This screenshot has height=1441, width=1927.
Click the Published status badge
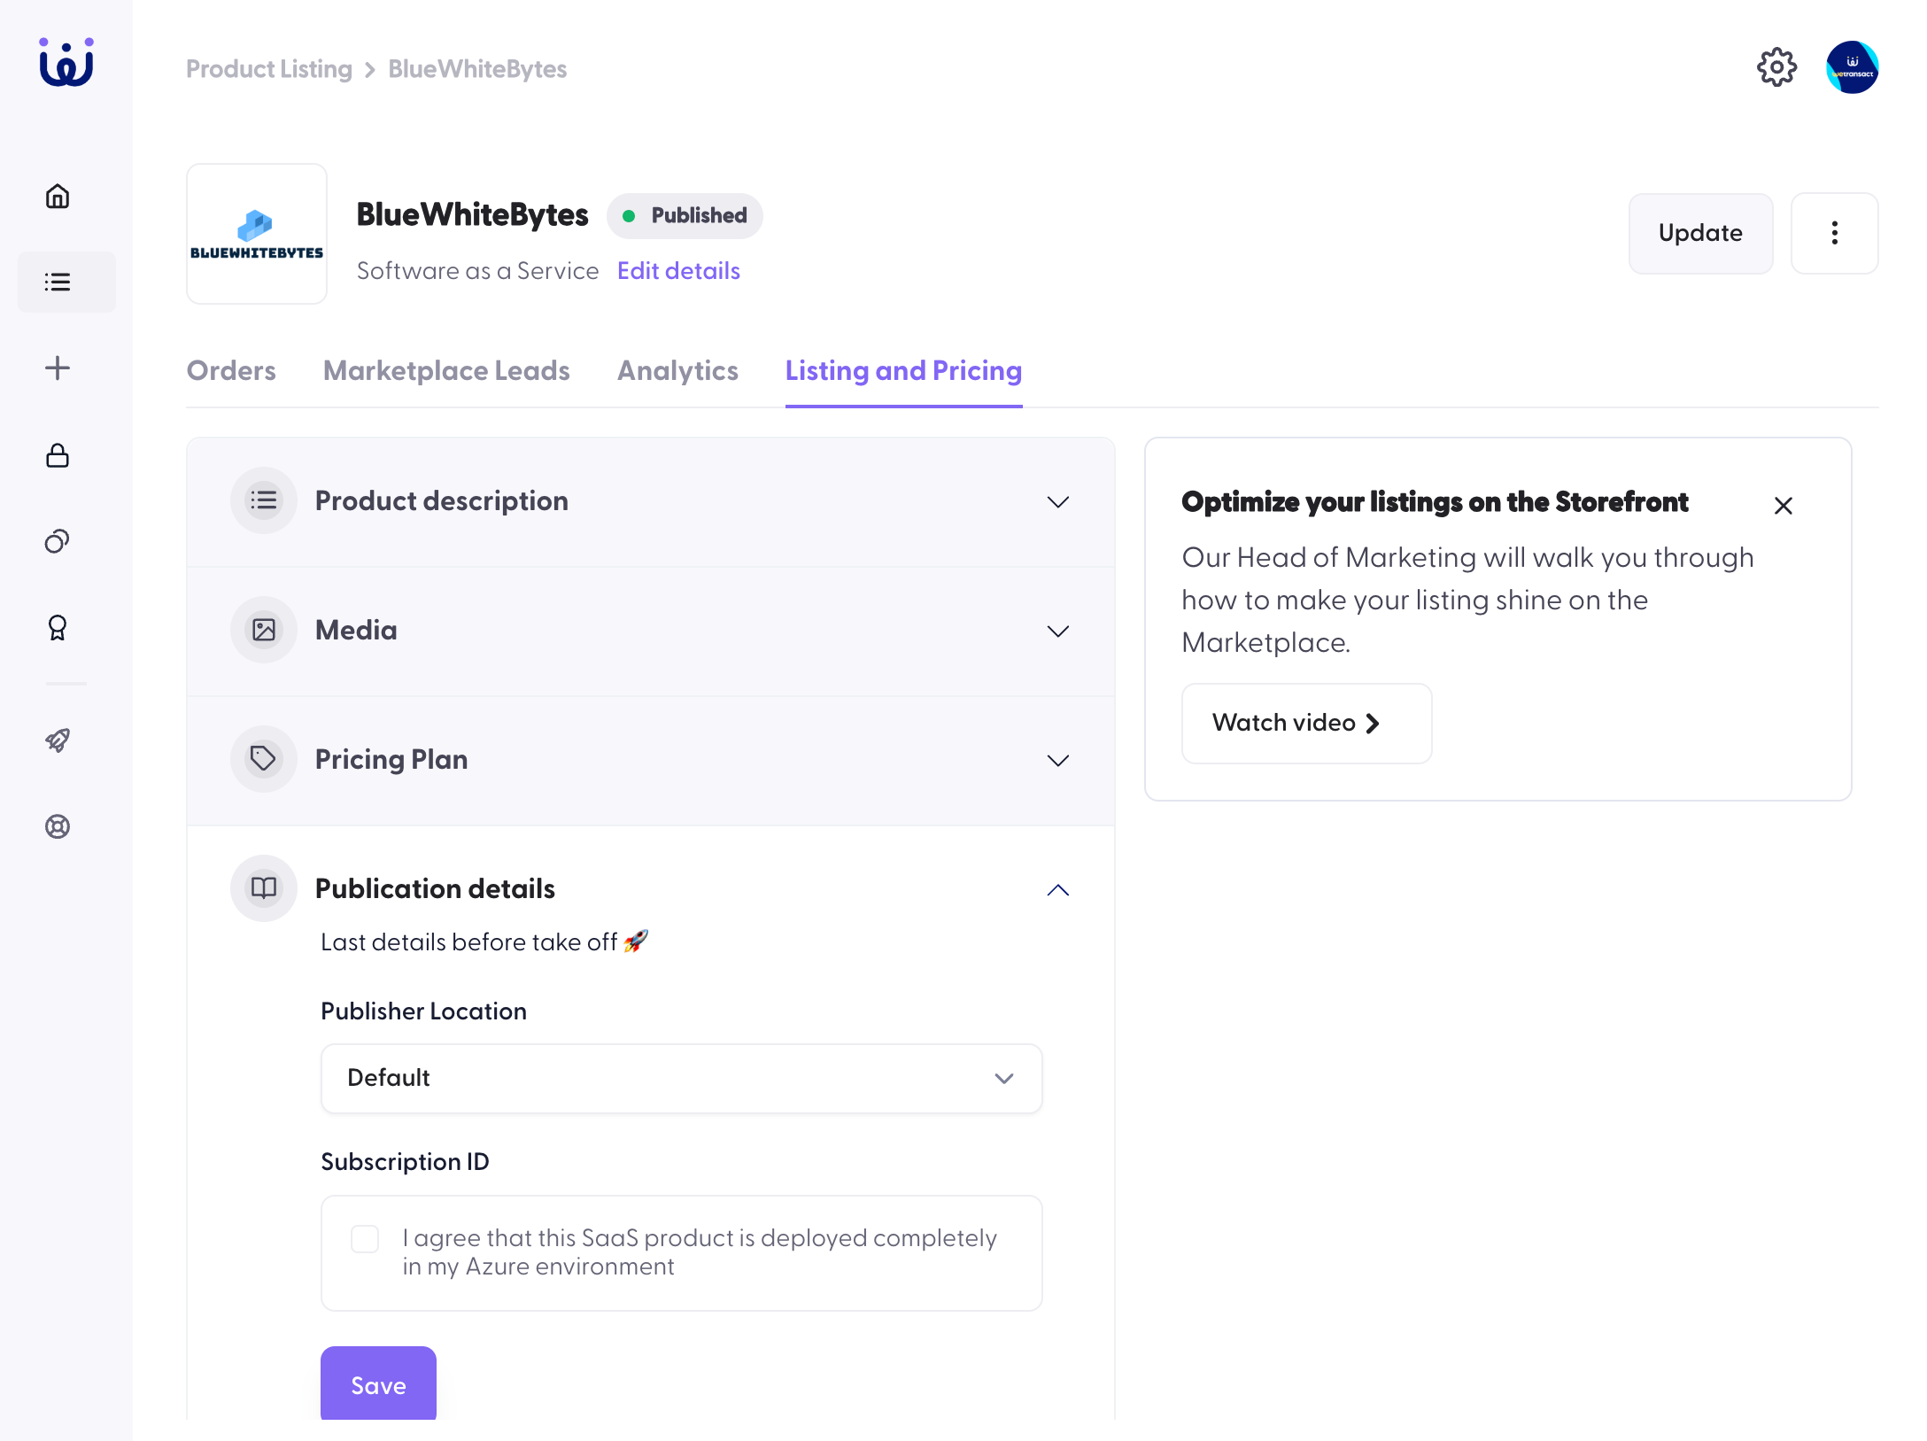tap(685, 215)
